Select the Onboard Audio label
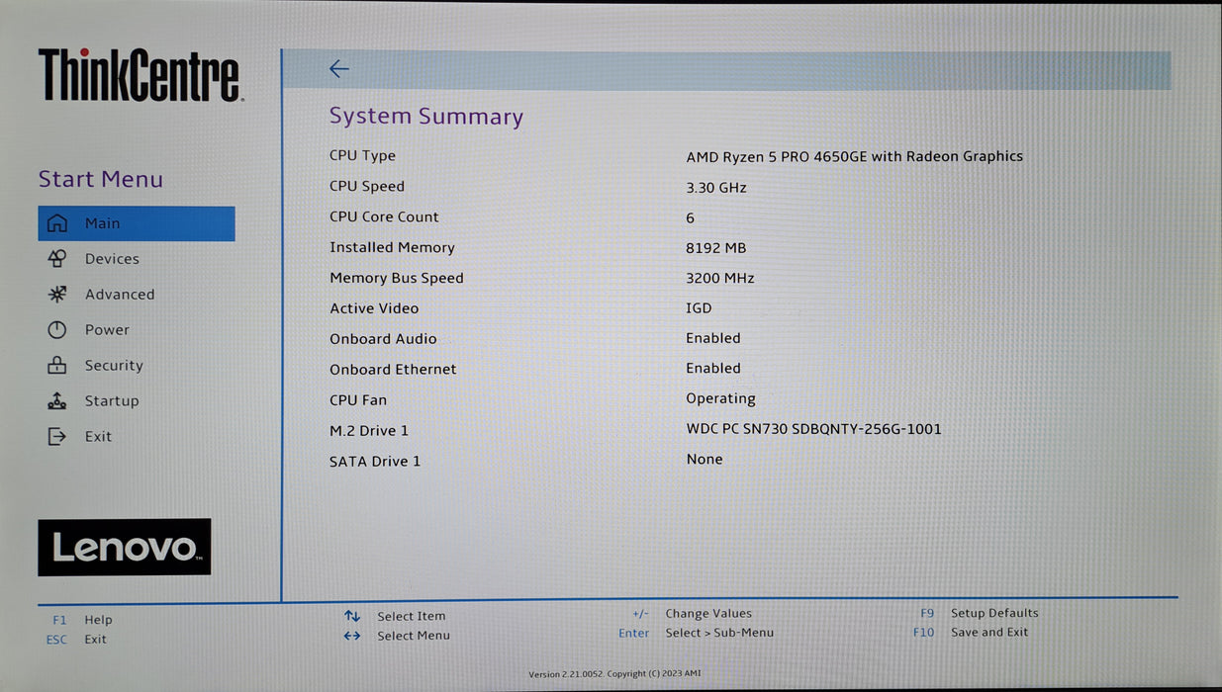Viewport: 1222px width, 692px height. (x=383, y=339)
